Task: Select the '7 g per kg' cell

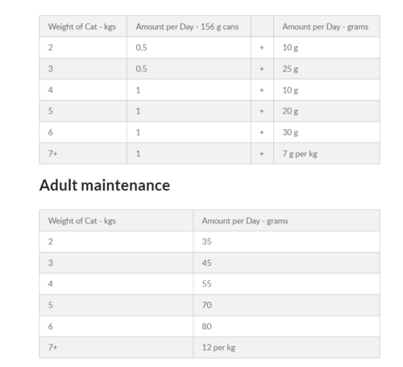Action: 326,153
